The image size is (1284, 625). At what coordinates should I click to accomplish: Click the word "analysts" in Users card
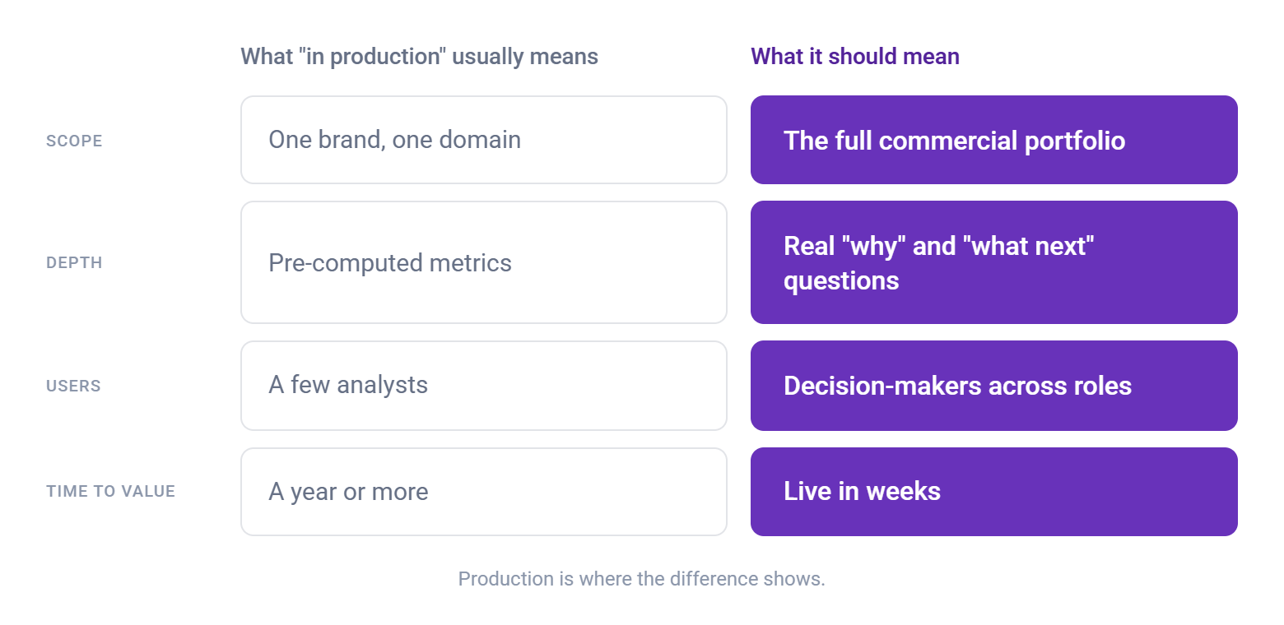[382, 385]
